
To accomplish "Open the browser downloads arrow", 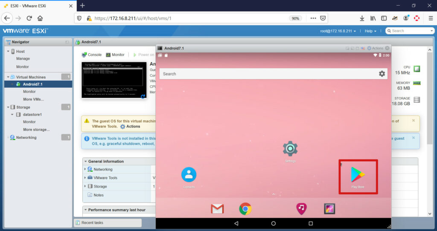I will tap(362, 18).
